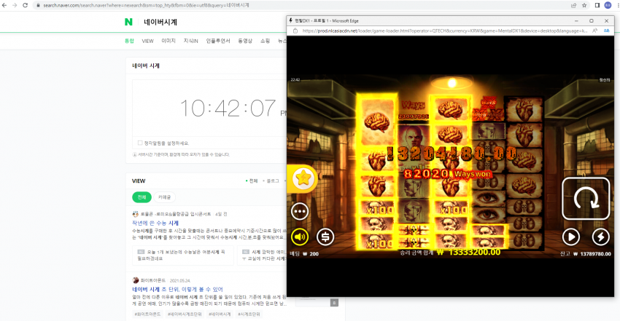Click the 베팅 ₩ 200 bet label
Screen dimensions: 620x321
pyautogui.click(x=304, y=254)
